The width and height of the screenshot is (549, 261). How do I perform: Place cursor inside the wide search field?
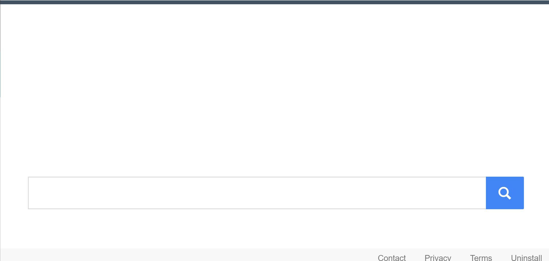(x=257, y=193)
